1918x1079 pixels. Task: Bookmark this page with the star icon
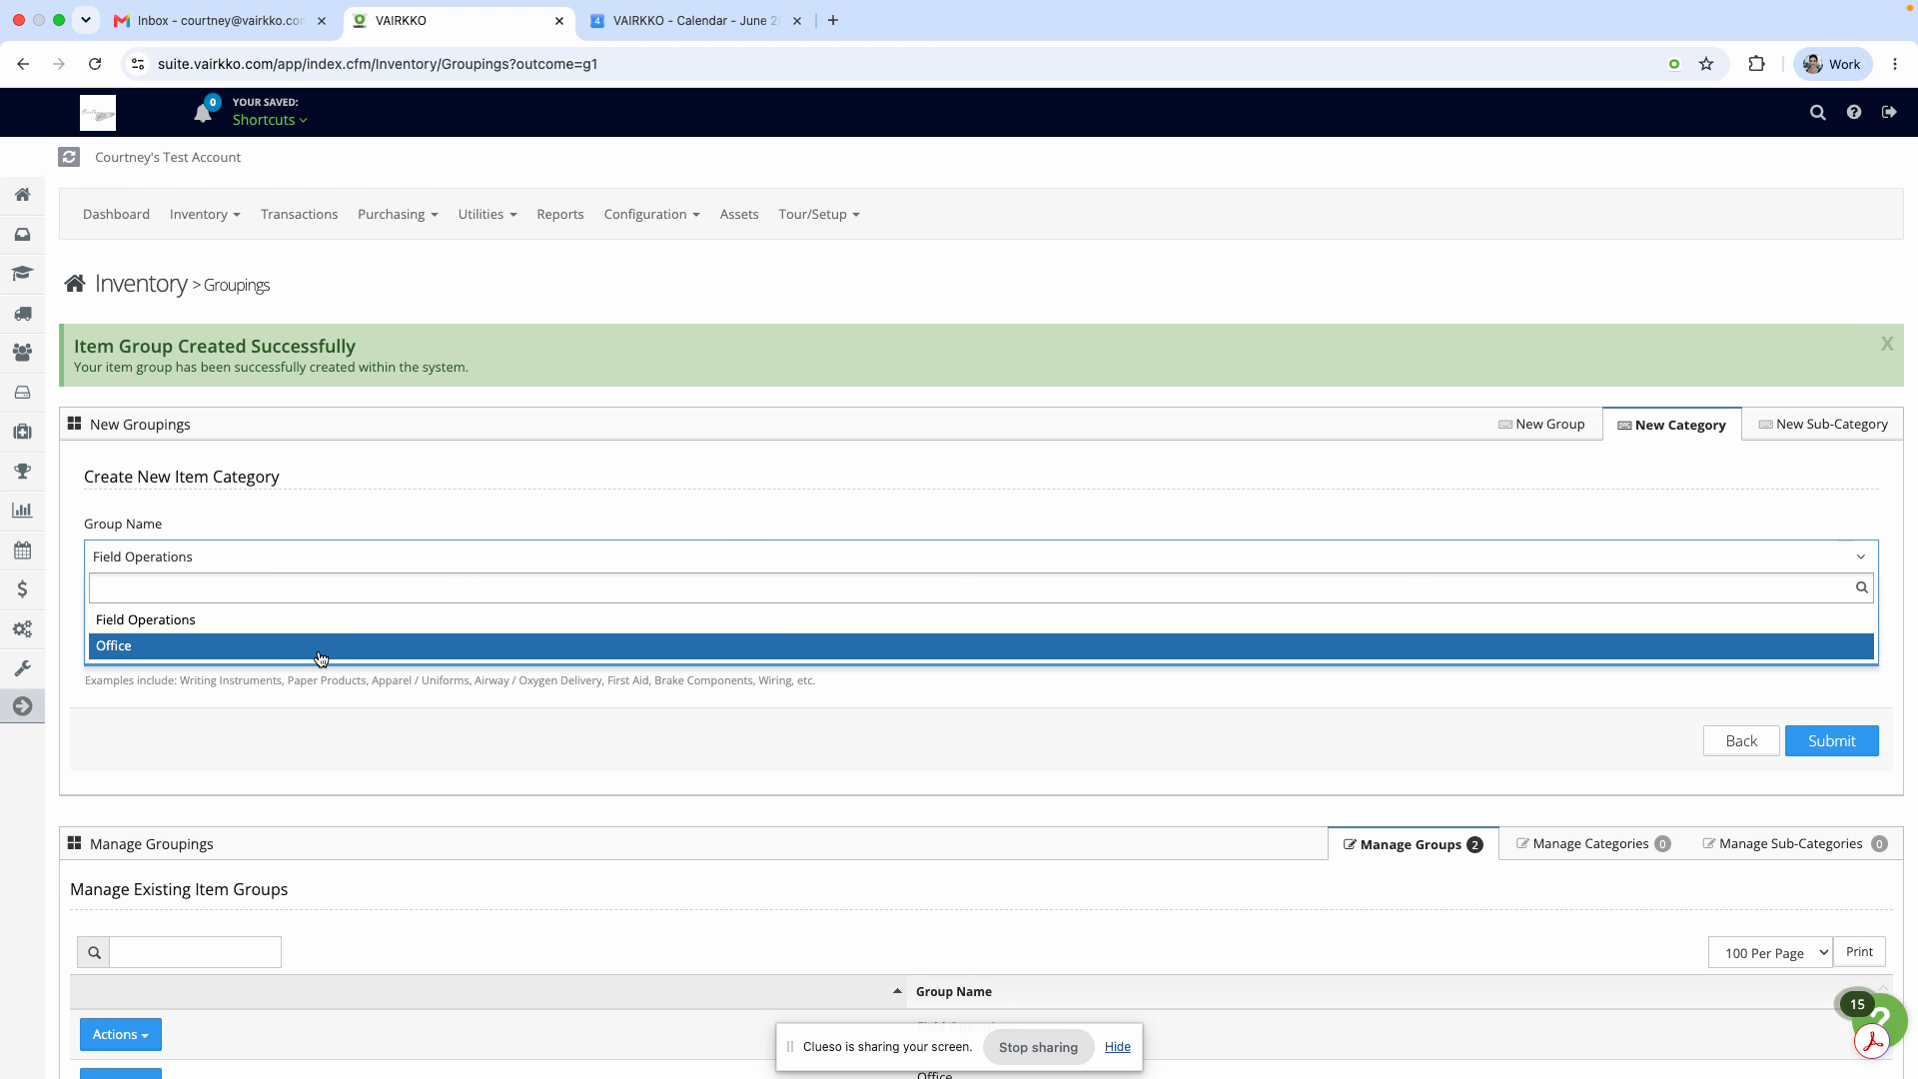click(1706, 64)
